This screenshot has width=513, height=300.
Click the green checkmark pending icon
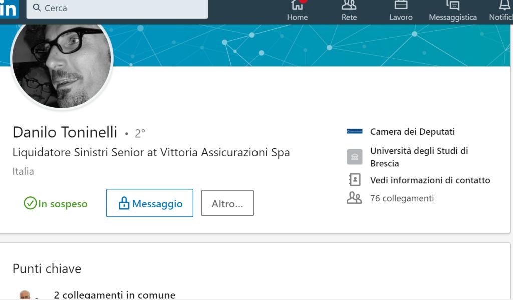click(x=30, y=203)
